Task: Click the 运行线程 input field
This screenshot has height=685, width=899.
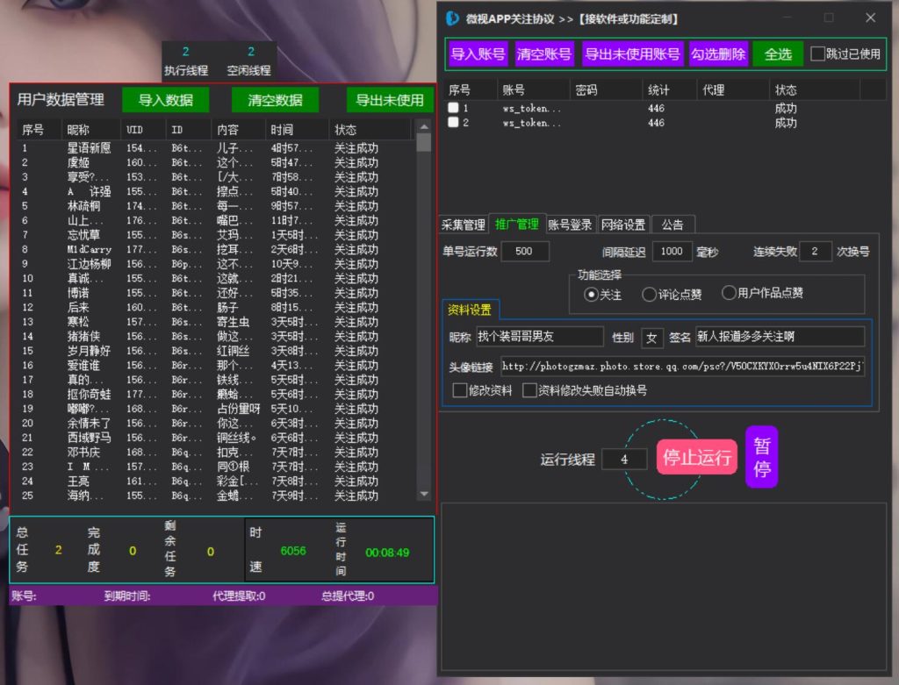Action: (x=624, y=460)
